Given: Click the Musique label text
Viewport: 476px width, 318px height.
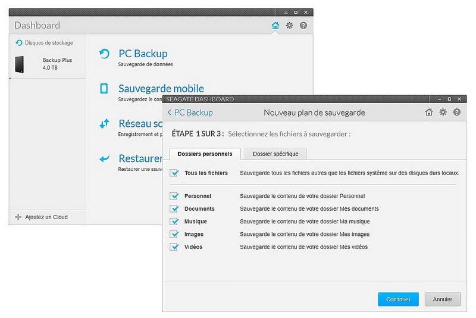Looking at the screenshot, I should (x=196, y=222).
